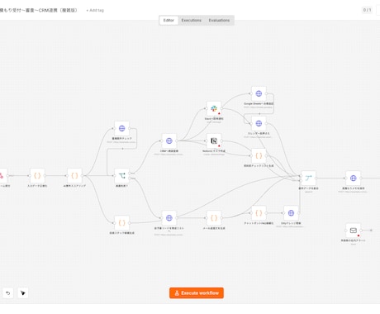Select the Code node below the If branch node
Viewport: 380px width, 314px height.
(x=122, y=223)
